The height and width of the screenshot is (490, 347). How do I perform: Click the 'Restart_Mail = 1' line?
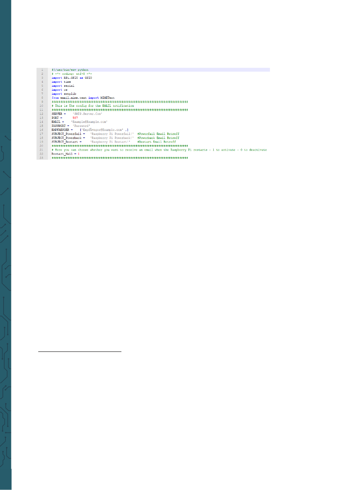click(x=65, y=154)
